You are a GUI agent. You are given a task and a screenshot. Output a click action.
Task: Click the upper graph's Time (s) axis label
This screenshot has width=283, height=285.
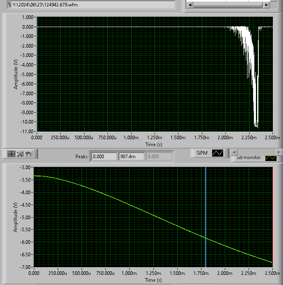(153, 145)
